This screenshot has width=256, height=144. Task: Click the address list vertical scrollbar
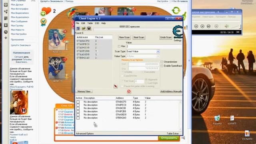(x=180, y=116)
